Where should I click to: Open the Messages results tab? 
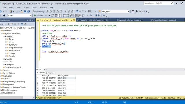[51, 73]
